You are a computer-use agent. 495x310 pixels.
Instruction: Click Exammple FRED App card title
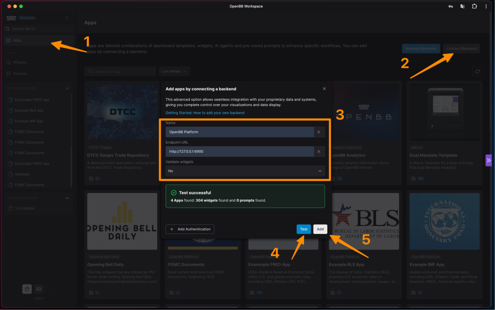(269, 265)
